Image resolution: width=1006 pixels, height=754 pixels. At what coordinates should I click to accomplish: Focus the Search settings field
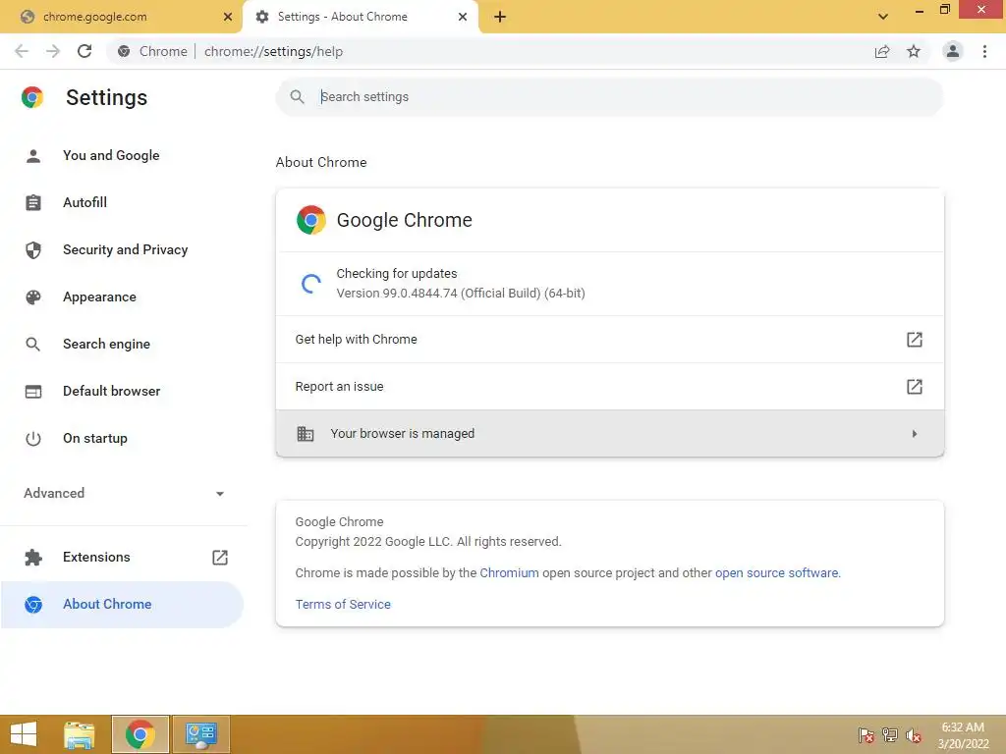[x=609, y=97]
